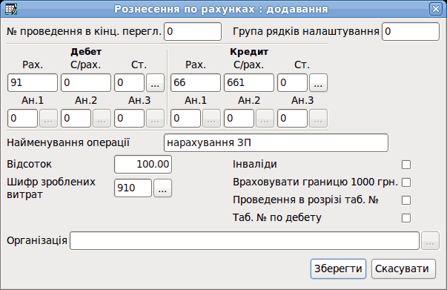The image size is (447, 290).
Task: Focus the Найменування операції text field
Action: (276, 142)
